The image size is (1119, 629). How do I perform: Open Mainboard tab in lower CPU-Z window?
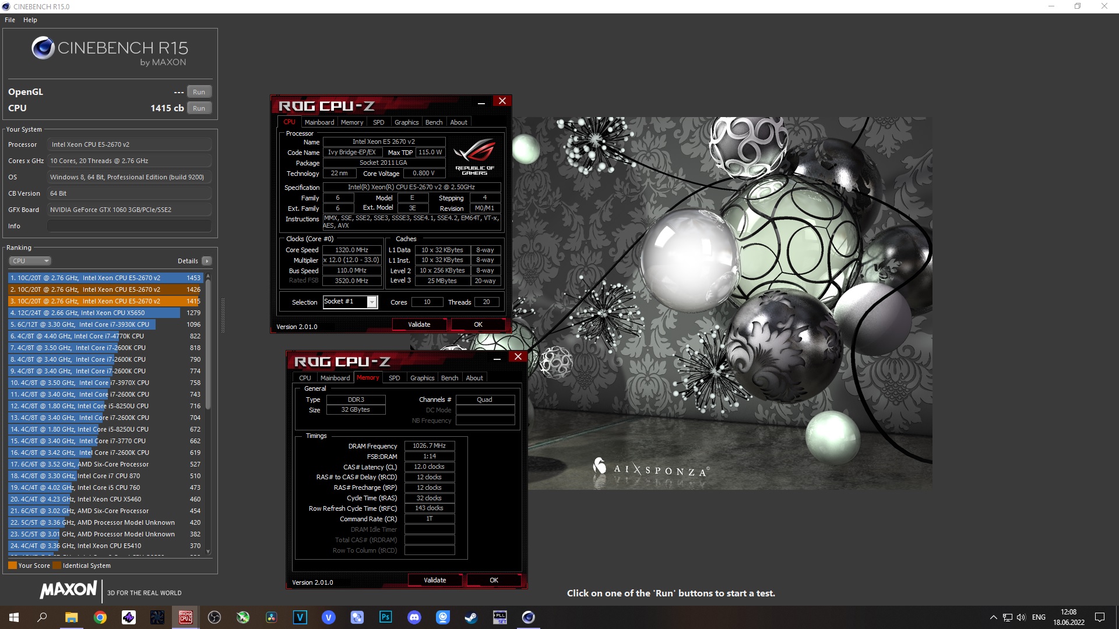tap(335, 378)
